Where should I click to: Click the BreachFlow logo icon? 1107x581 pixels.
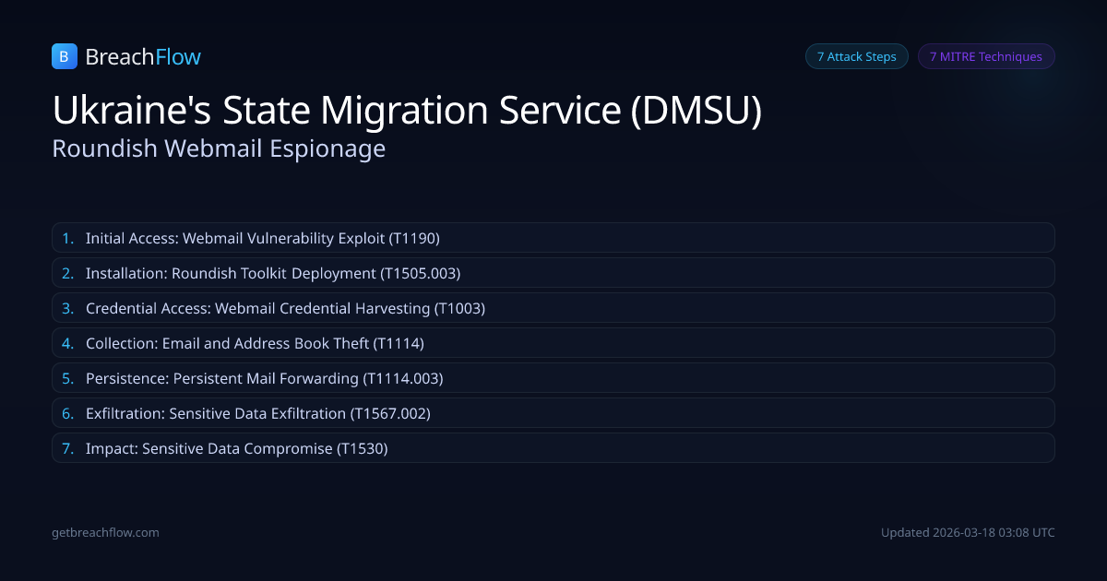coord(64,57)
